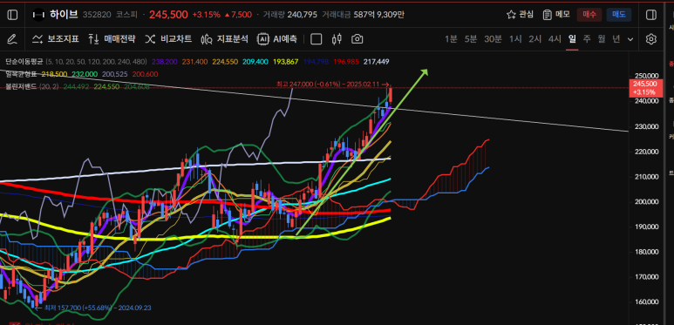The image size is (674, 325).
Task: Click moving average value 217,449
Action: 376,62
